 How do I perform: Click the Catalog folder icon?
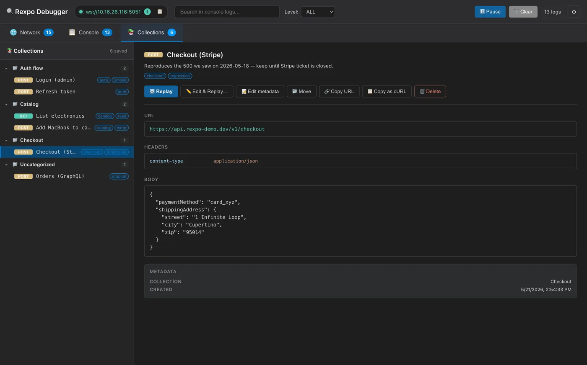pos(15,104)
